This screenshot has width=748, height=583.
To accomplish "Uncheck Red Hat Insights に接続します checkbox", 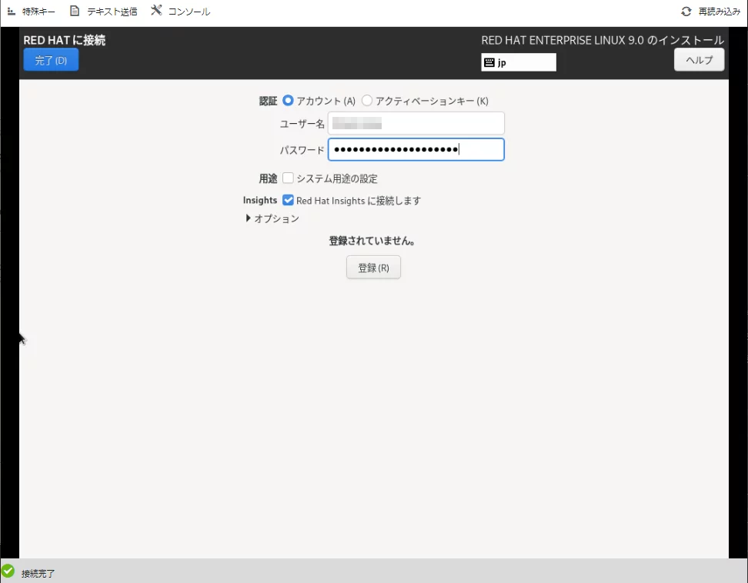I will [x=289, y=200].
